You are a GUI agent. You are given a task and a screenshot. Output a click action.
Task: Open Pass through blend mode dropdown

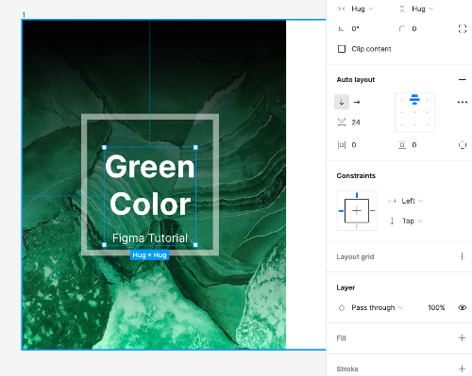(x=377, y=307)
